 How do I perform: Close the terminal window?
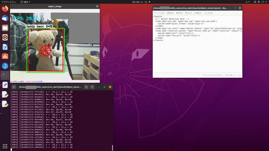click(x=110, y=87)
